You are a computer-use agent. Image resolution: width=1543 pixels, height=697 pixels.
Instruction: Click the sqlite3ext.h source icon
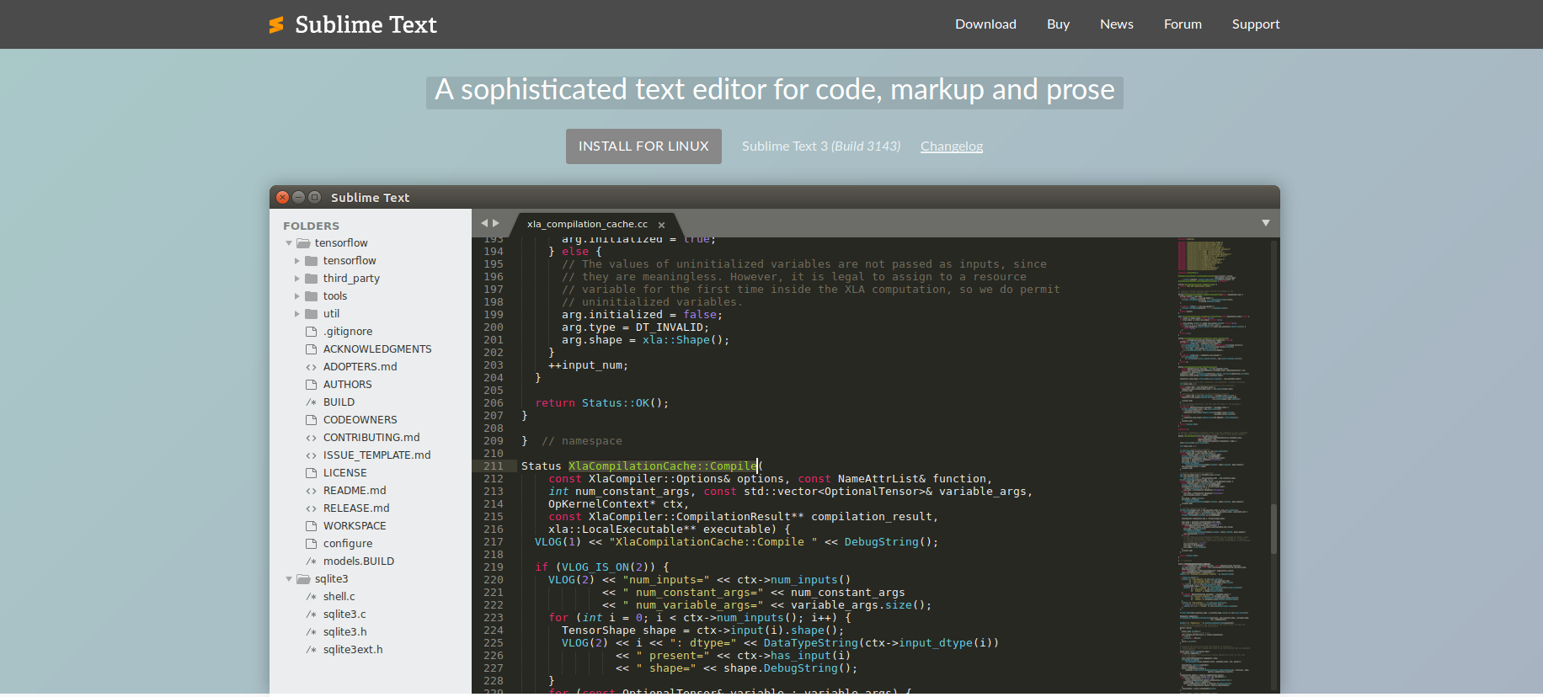point(311,650)
